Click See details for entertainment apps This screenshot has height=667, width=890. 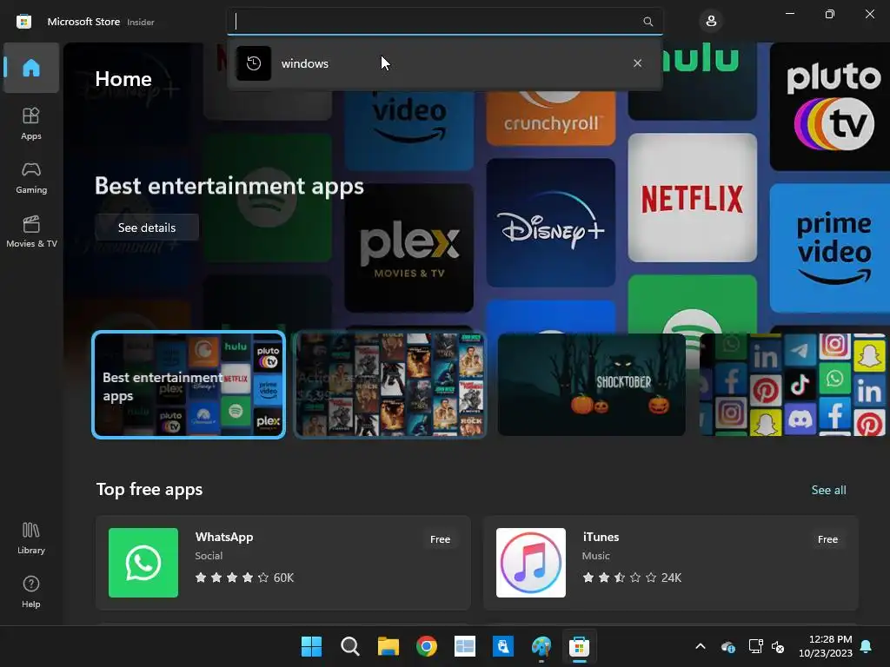coord(146,228)
